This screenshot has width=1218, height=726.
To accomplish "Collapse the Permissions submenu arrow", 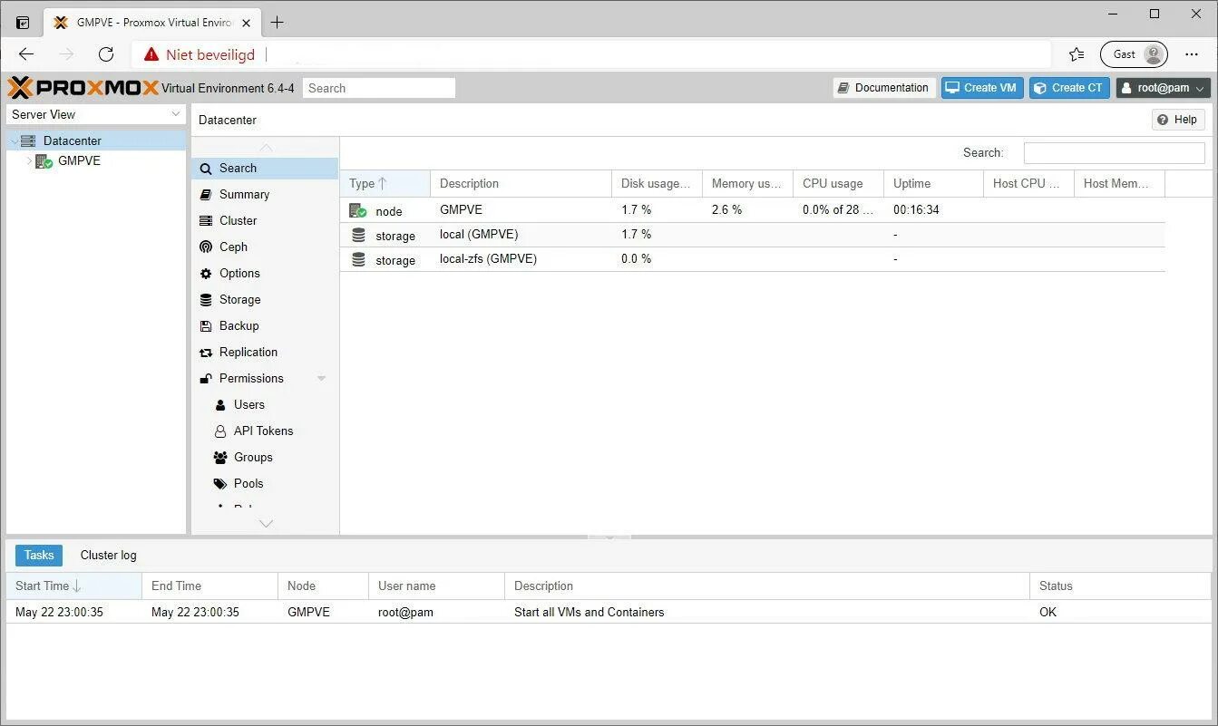I will click(322, 379).
